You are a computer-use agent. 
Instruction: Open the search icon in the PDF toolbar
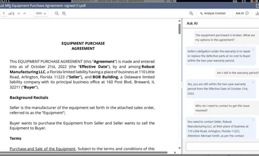pyautogui.click(x=191, y=13)
